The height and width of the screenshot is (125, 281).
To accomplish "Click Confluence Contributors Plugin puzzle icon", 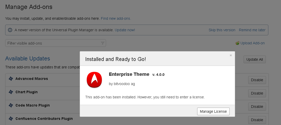I will [x=11, y=119].
